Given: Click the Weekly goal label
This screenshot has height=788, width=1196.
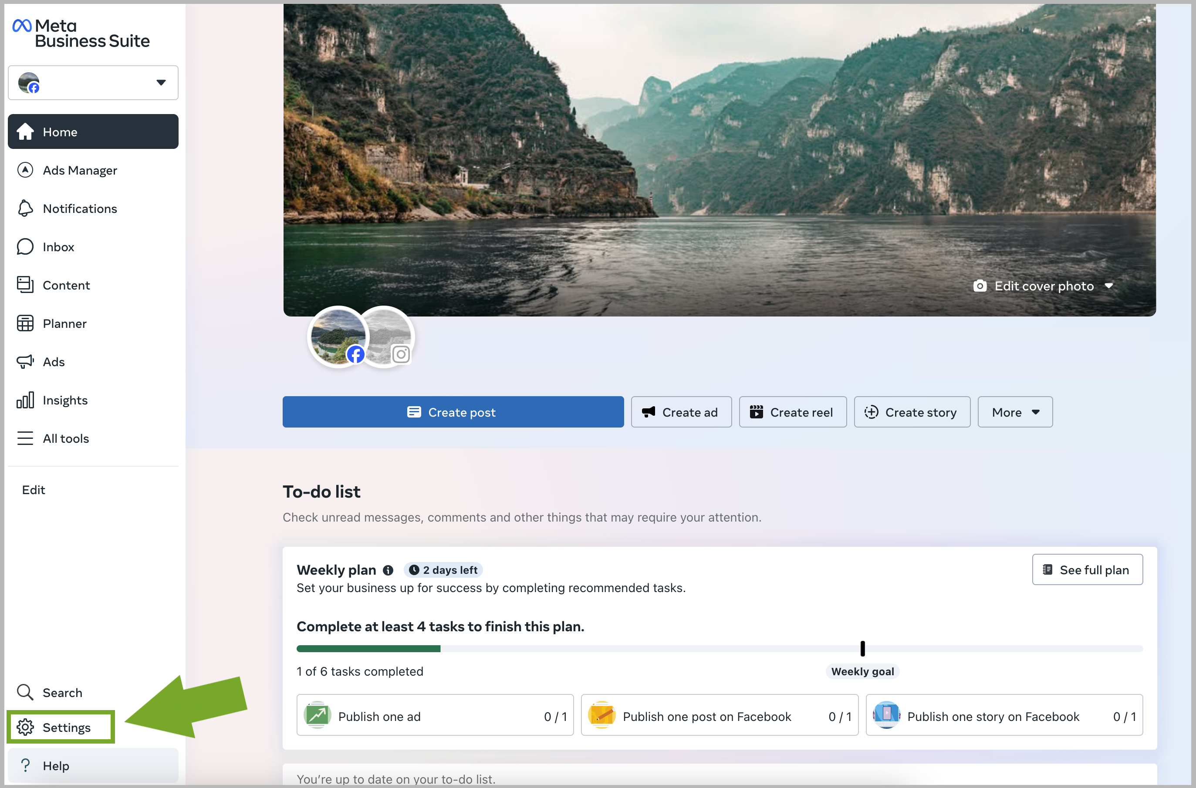Looking at the screenshot, I should pyautogui.click(x=863, y=671).
